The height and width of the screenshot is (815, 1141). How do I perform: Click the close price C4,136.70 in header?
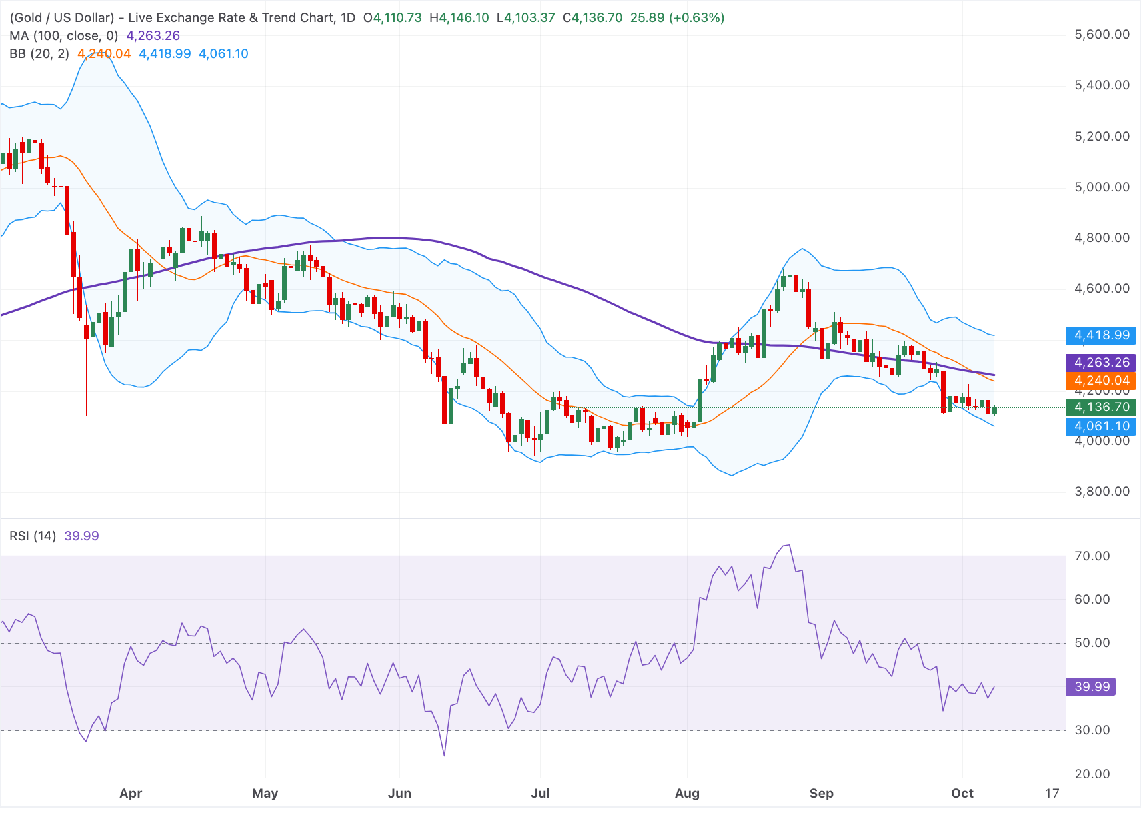(592, 17)
